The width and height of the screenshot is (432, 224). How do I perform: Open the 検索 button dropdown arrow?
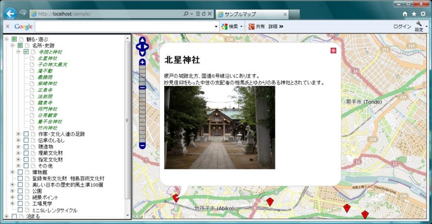pyautogui.click(x=241, y=27)
